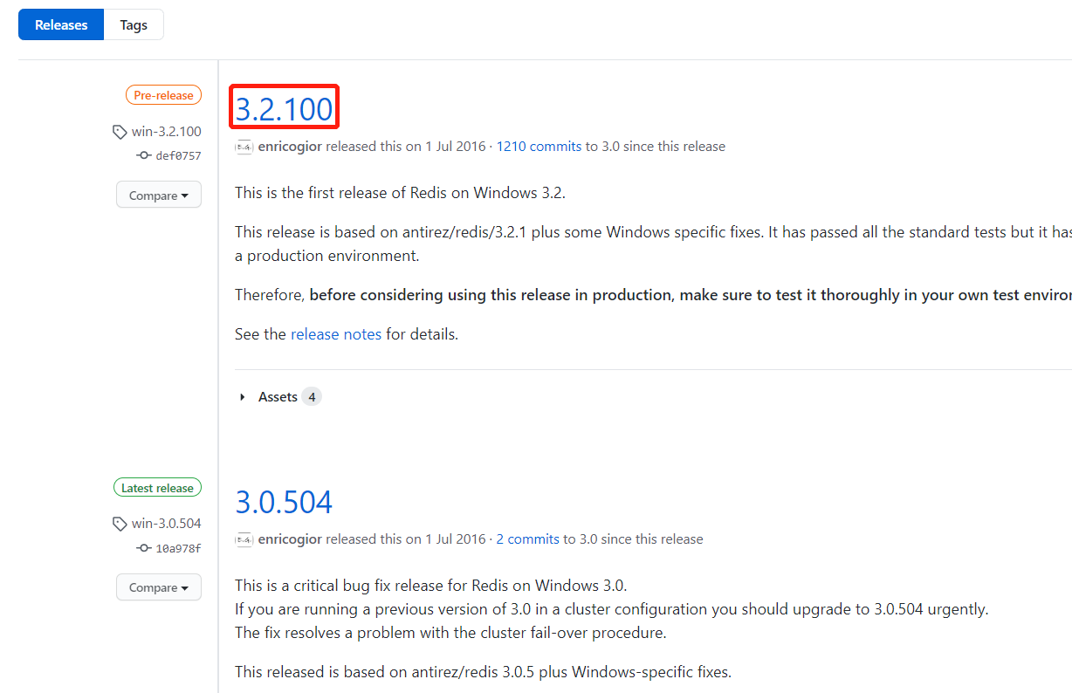Open the release notes link

tap(336, 334)
